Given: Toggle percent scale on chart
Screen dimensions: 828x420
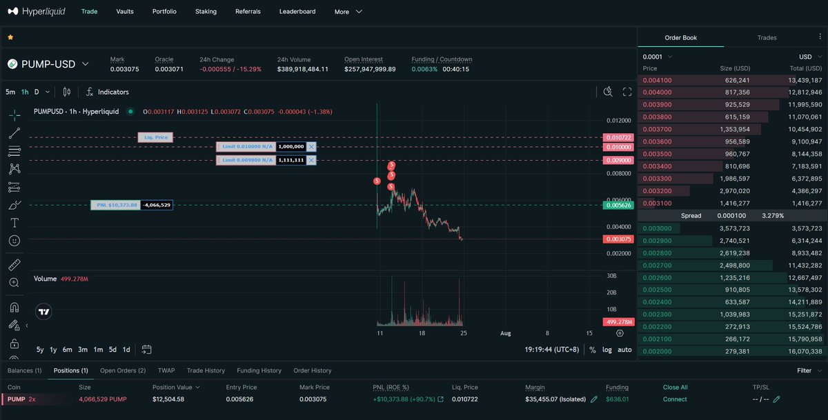Looking at the screenshot, I should point(592,350).
